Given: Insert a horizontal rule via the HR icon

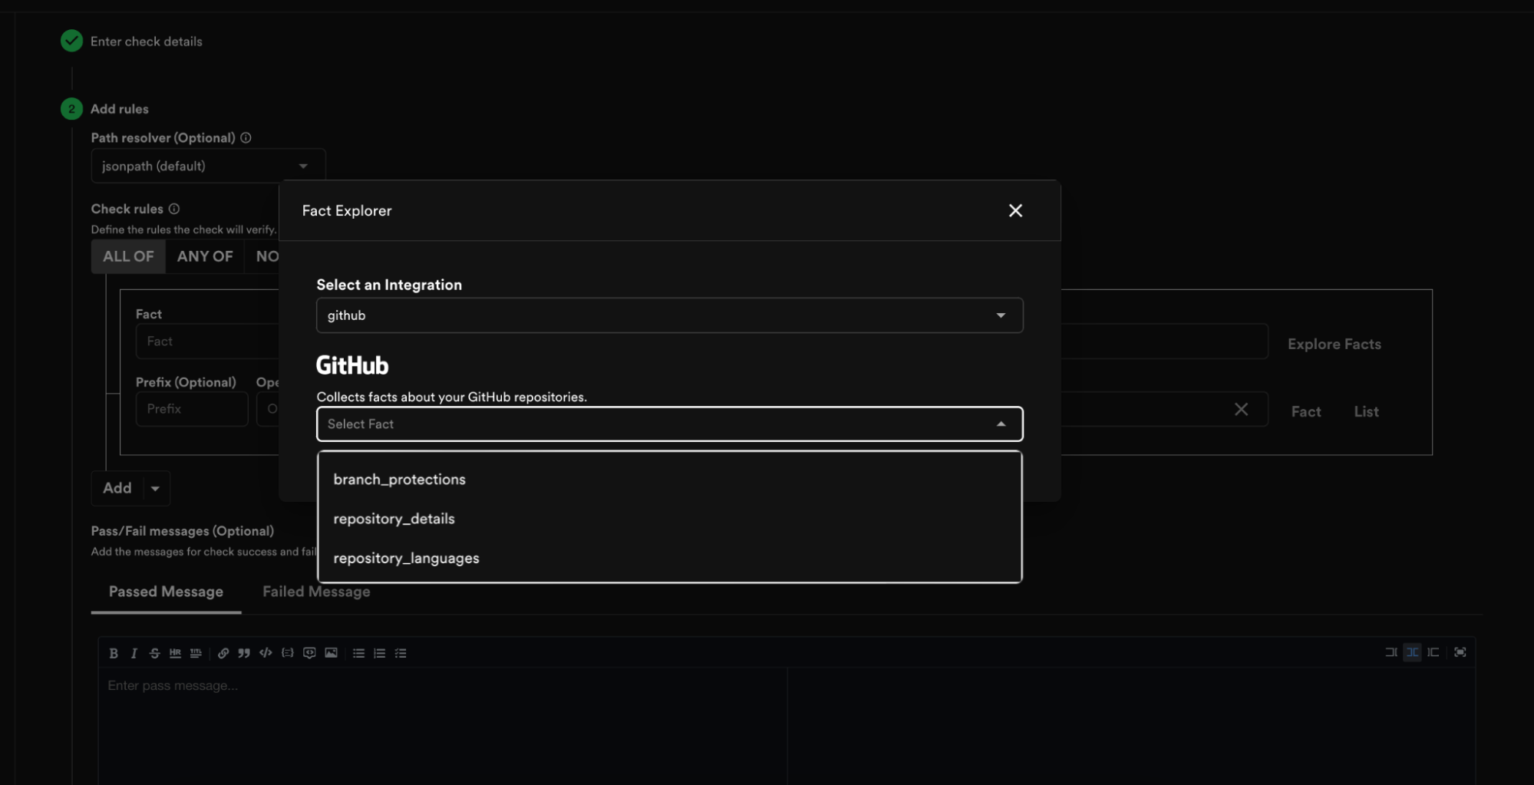Looking at the screenshot, I should pyautogui.click(x=175, y=652).
